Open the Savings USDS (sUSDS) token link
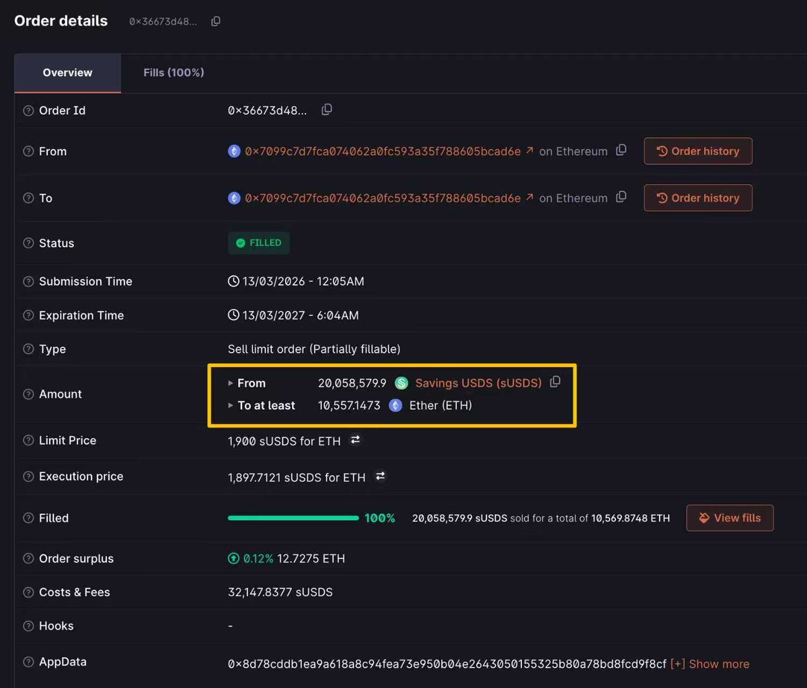Screen dimensions: 807x688 point(478,383)
